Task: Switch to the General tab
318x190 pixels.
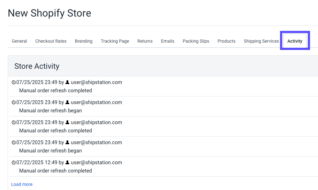Action: 19,41
